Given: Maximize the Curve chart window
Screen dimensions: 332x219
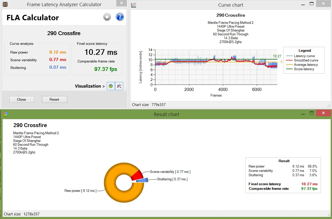Looking at the screenshot, I should (x=311, y=4).
